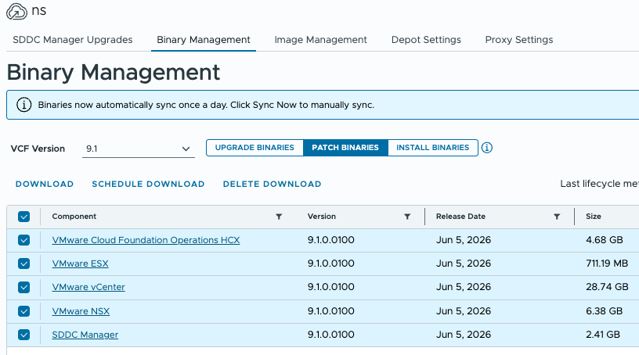Screen dimensions: 639x355
Task: Open the VCF Version dropdown
Action: point(138,149)
